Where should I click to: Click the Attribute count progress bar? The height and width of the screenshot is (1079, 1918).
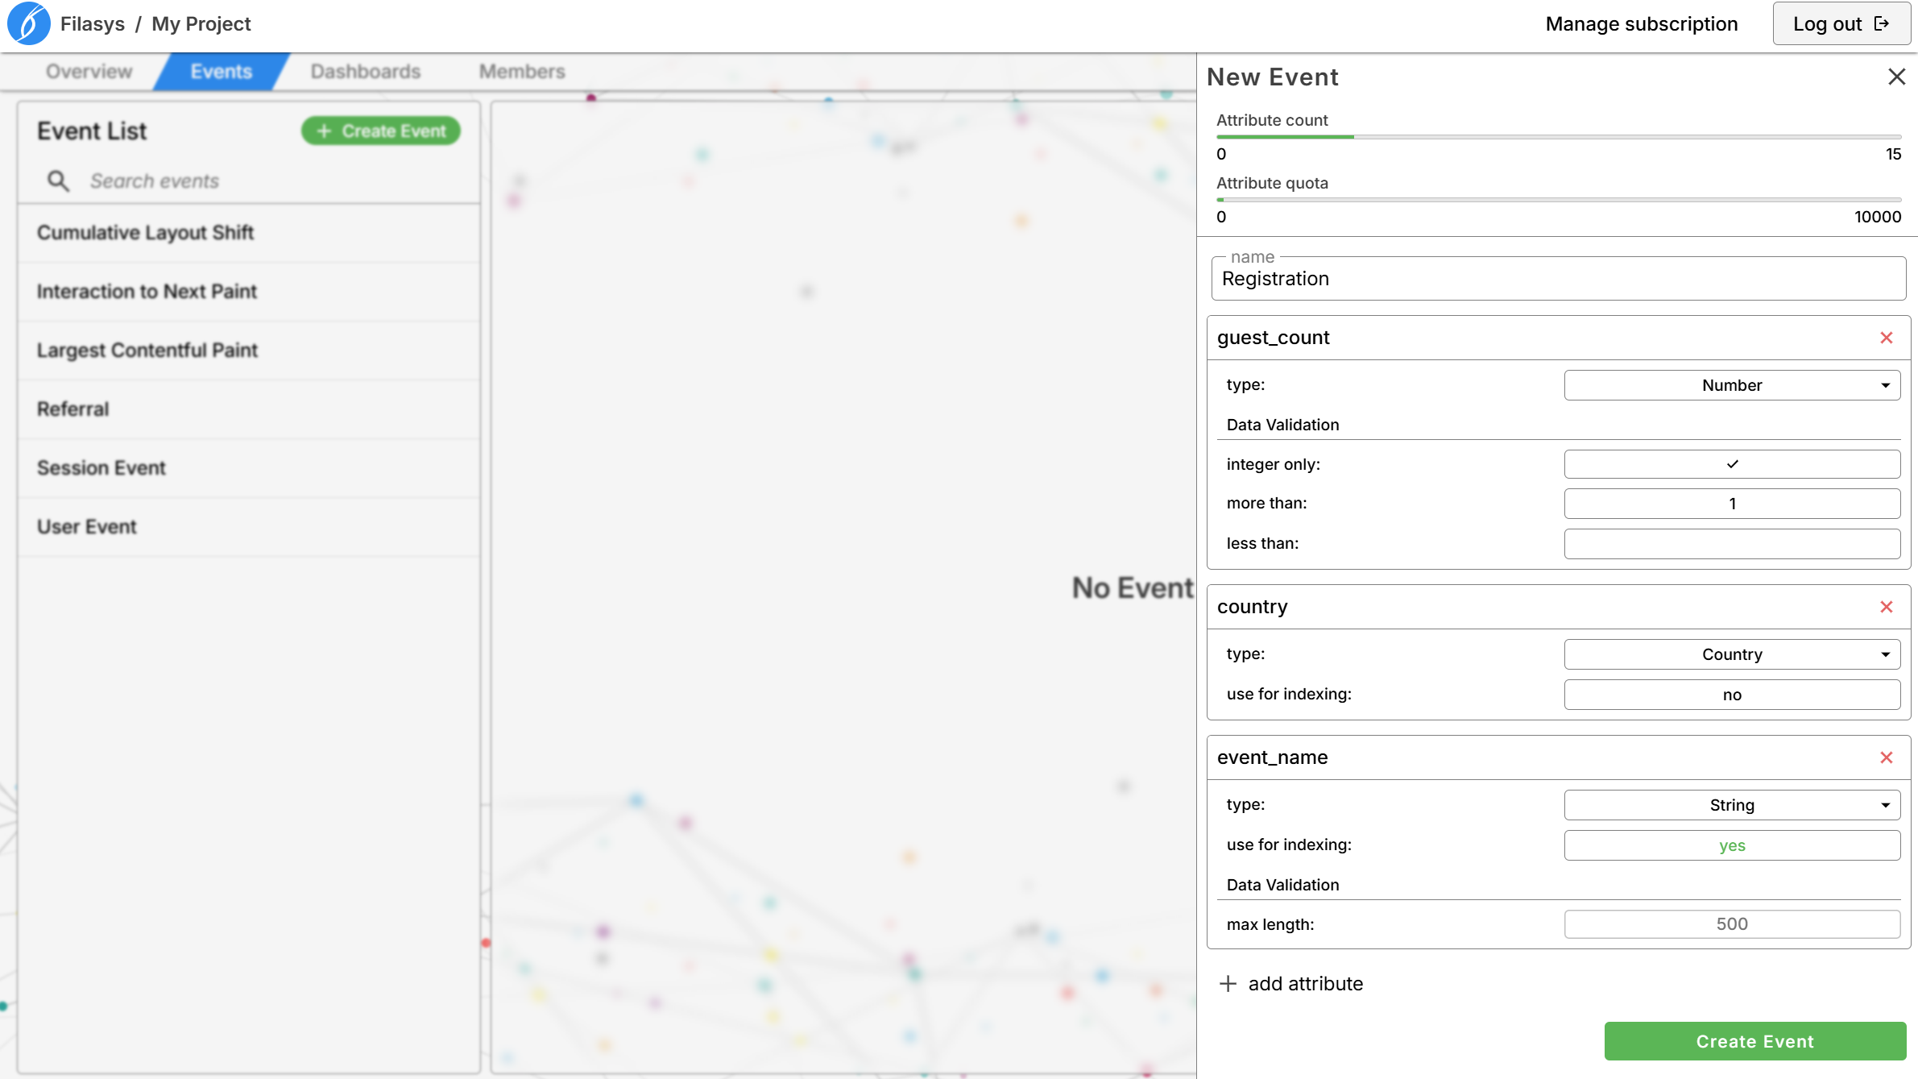[x=1558, y=137]
